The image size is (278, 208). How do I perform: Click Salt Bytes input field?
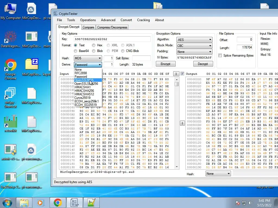click(141, 58)
